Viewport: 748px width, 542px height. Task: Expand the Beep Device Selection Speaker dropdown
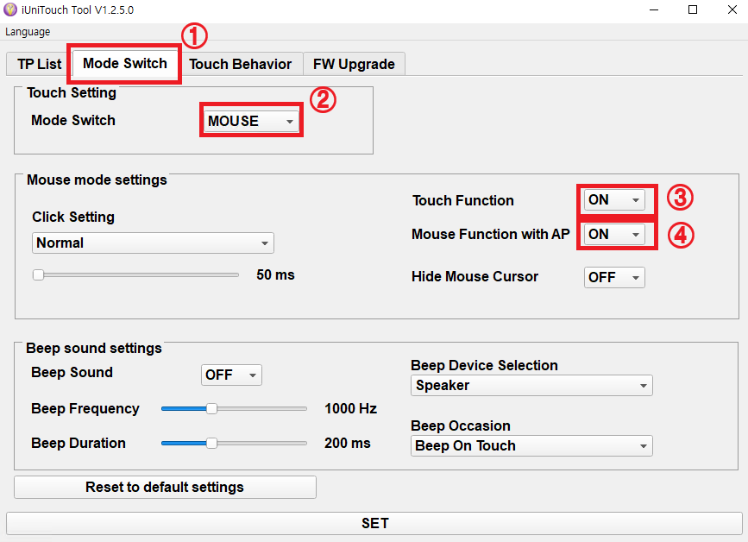(531, 386)
